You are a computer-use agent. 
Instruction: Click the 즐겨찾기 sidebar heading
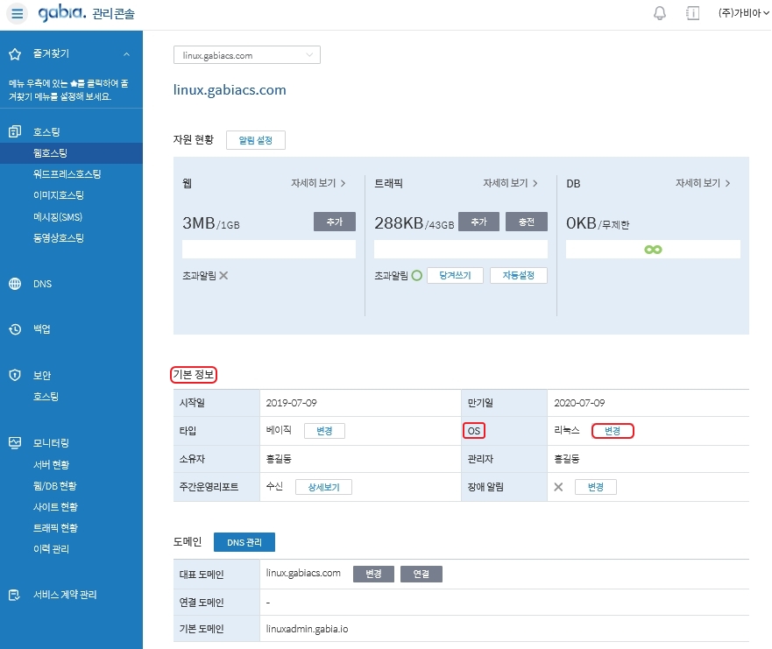point(51,53)
